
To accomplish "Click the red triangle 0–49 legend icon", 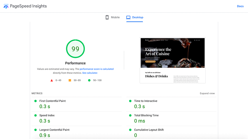I will click(x=52, y=80).
